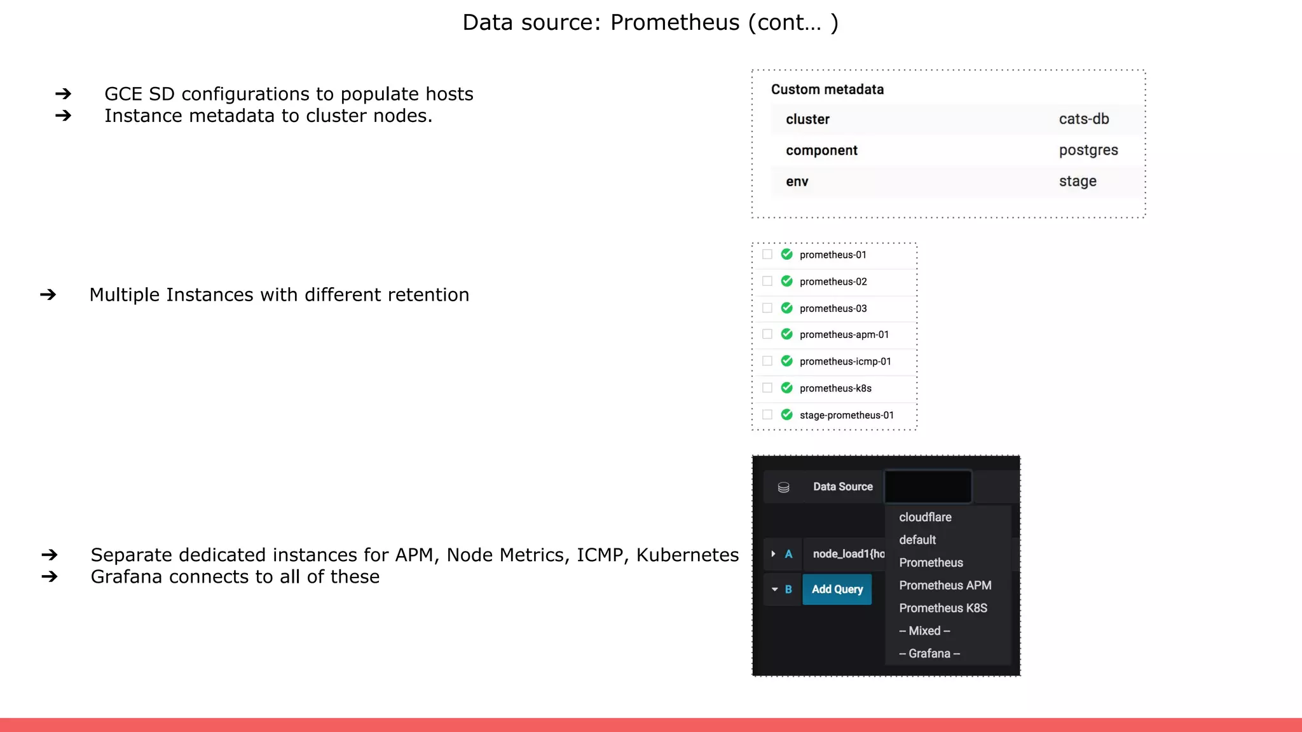Click green status icon for prometheus-k8s

[x=786, y=388]
